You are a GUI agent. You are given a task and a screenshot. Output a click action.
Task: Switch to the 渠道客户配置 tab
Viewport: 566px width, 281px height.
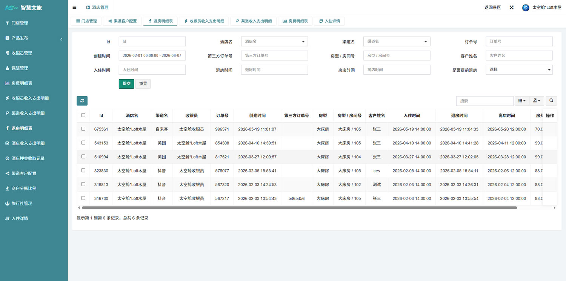click(122, 21)
